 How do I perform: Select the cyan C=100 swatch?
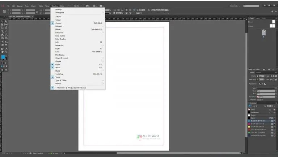point(262,121)
